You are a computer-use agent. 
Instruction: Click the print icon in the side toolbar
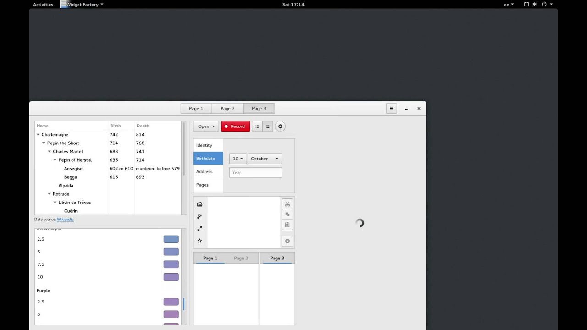(x=199, y=204)
